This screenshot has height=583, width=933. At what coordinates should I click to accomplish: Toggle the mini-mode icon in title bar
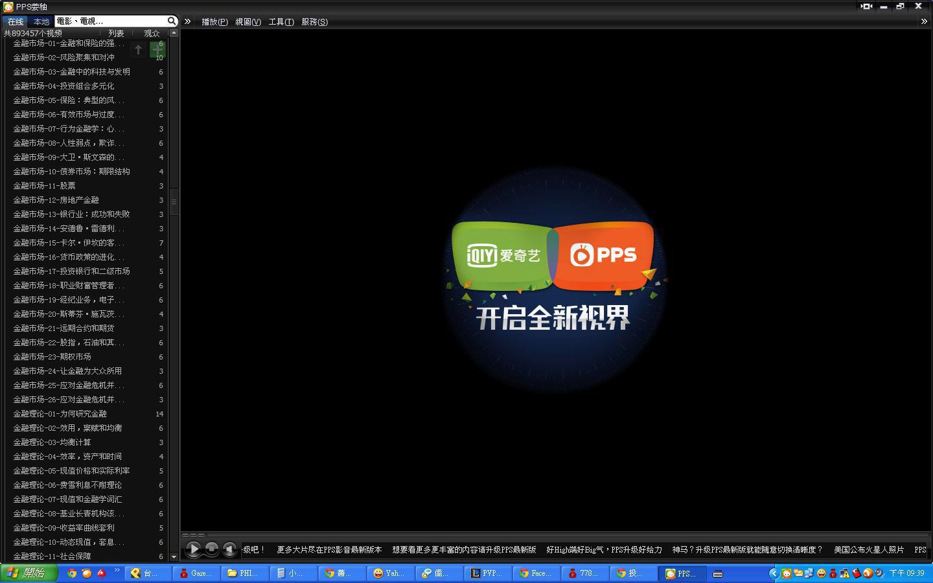[x=866, y=6]
